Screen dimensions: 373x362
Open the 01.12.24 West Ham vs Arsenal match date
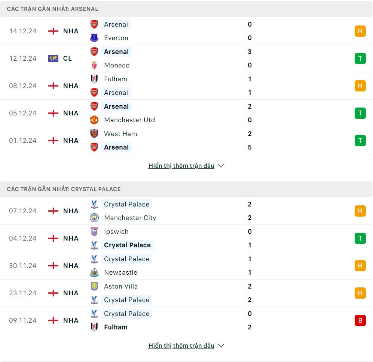pos(23,141)
